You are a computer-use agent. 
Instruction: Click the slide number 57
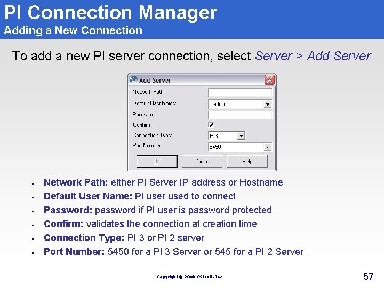coord(368,276)
